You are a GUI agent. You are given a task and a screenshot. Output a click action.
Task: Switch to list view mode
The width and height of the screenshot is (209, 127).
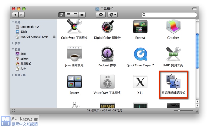(69, 15)
